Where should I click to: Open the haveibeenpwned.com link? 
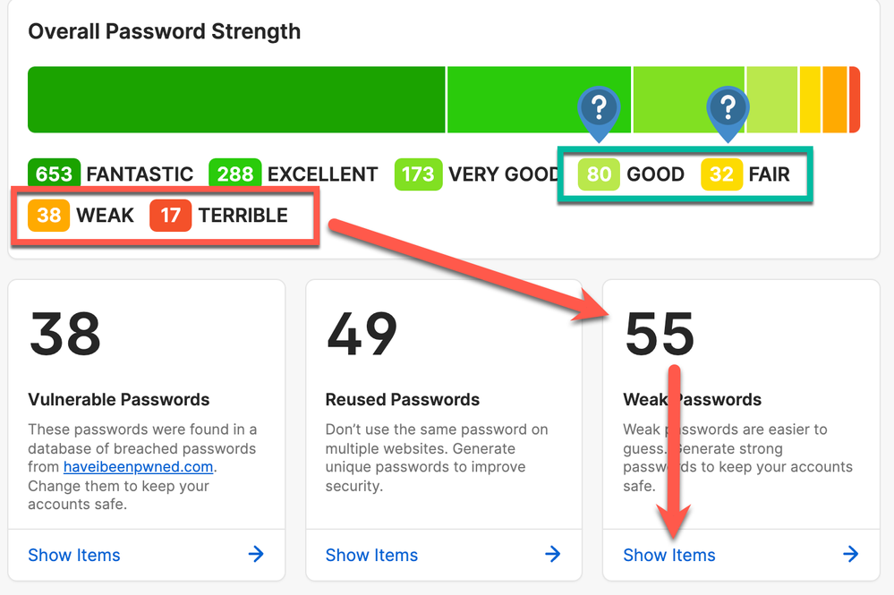pos(139,467)
